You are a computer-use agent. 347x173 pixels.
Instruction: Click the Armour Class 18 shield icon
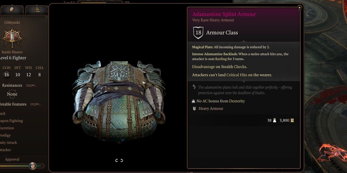(x=198, y=33)
